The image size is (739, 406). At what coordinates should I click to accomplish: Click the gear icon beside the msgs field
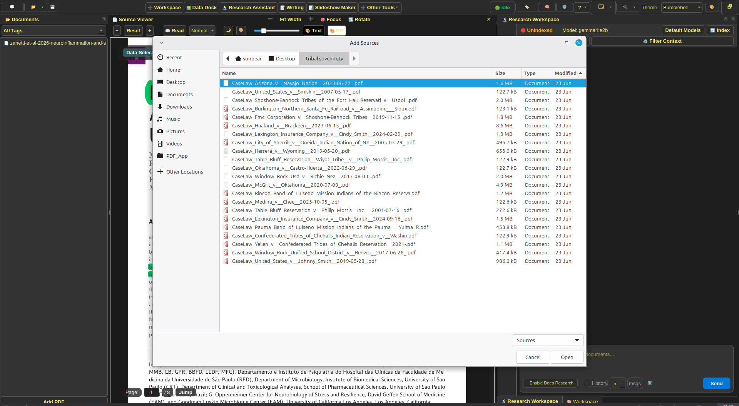[x=650, y=383]
